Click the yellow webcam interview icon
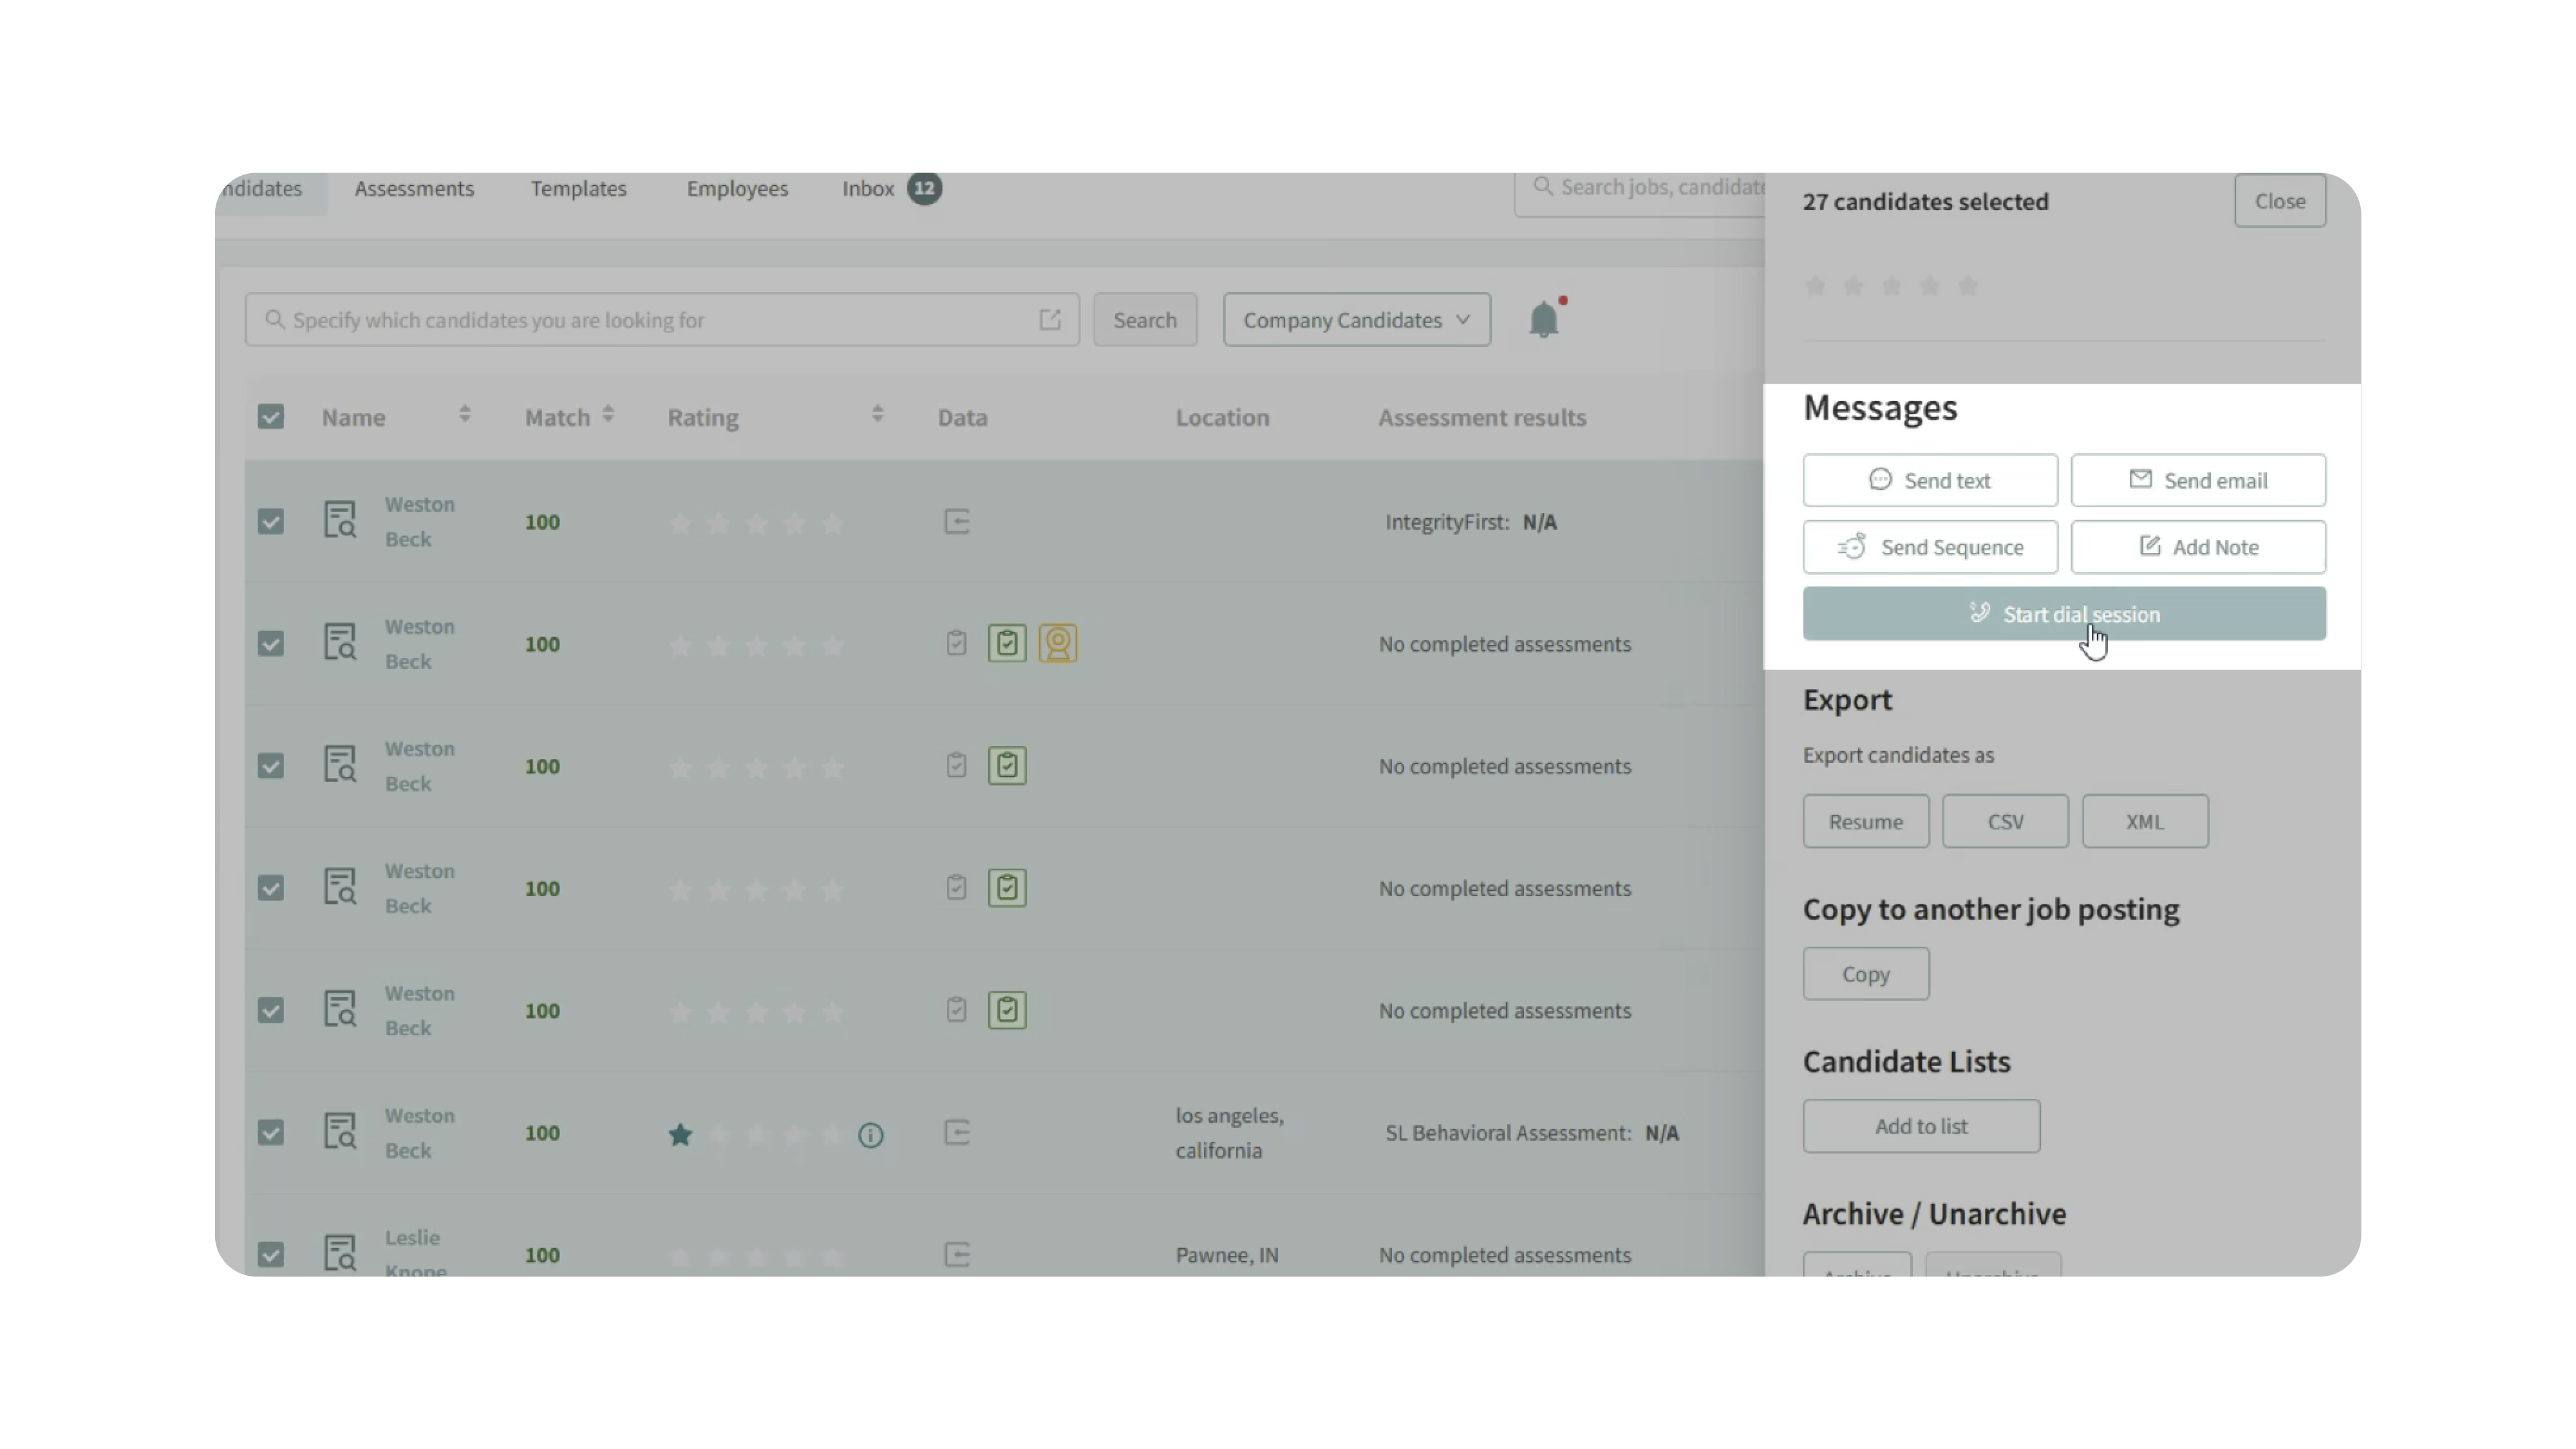 tap(1057, 643)
